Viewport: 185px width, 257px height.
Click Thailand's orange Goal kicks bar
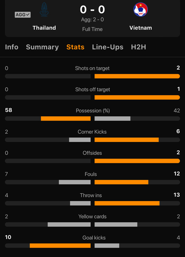(x=60, y=246)
